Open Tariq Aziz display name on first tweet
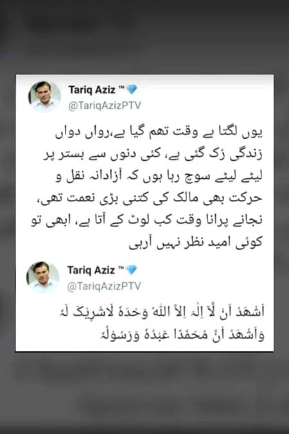This screenshot has height=434, width=289. pyautogui.click(x=92, y=89)
